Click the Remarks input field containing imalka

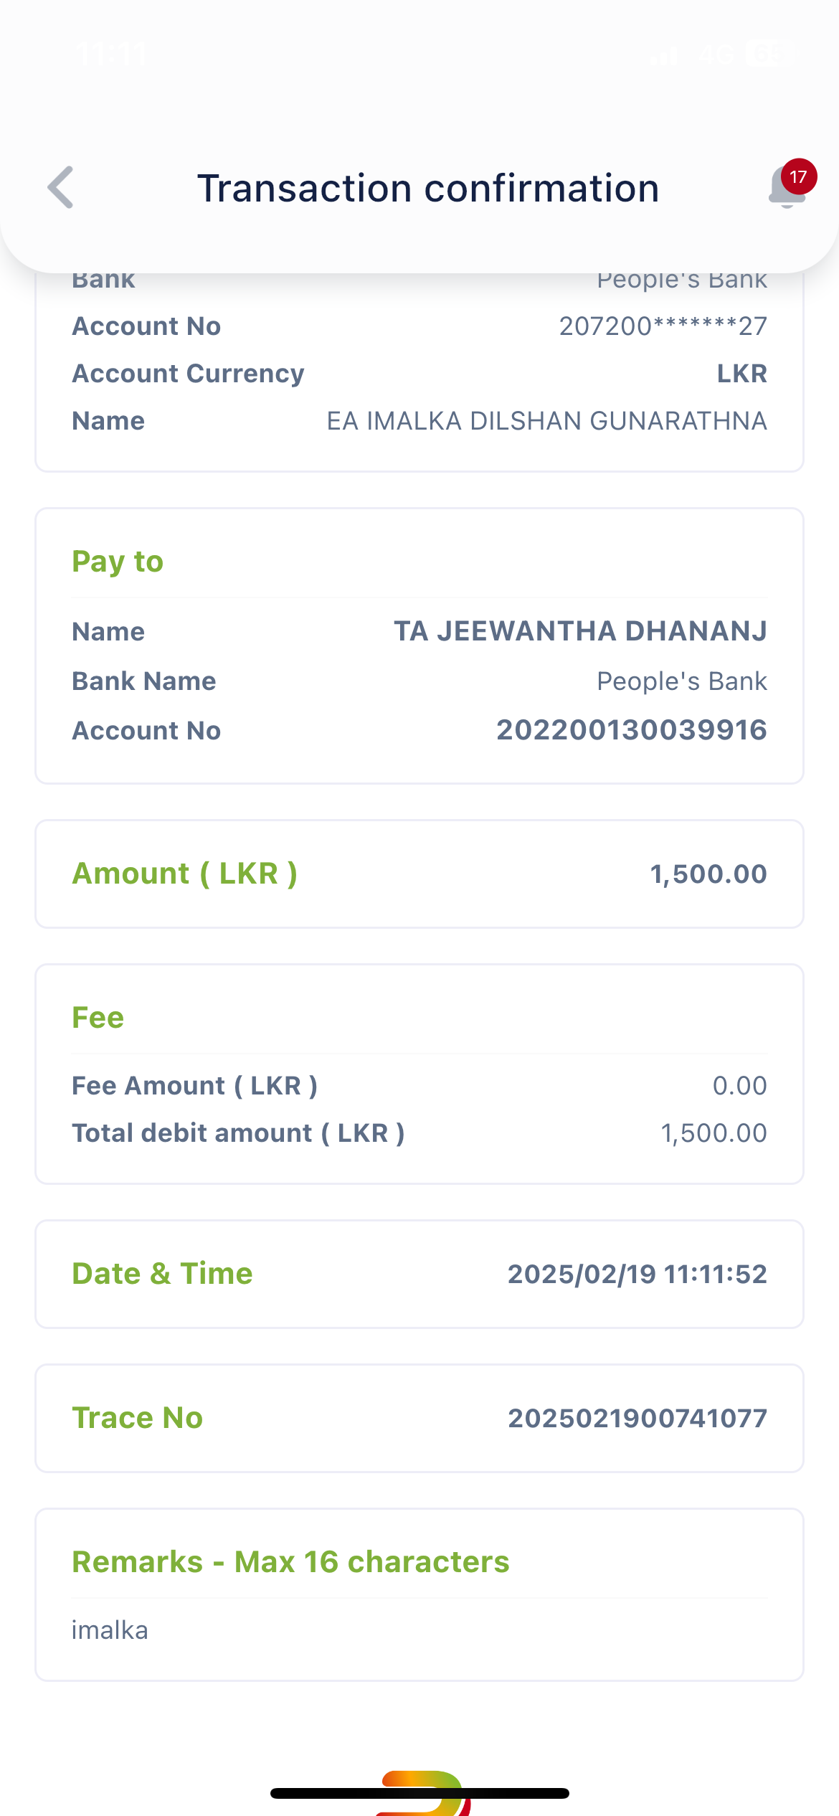[419, 1630]
